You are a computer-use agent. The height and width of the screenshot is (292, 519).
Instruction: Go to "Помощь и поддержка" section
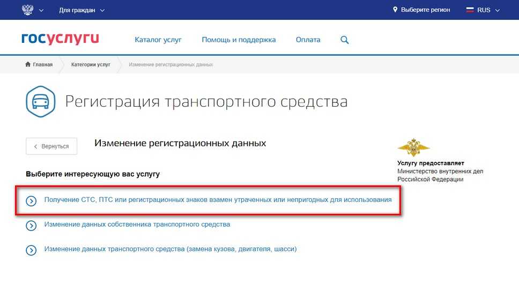click(x=239, y=40)
